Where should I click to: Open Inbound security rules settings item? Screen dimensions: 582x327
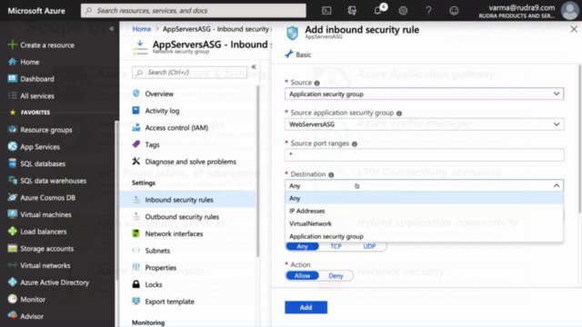pyautogui.click(x=188, y=200)
